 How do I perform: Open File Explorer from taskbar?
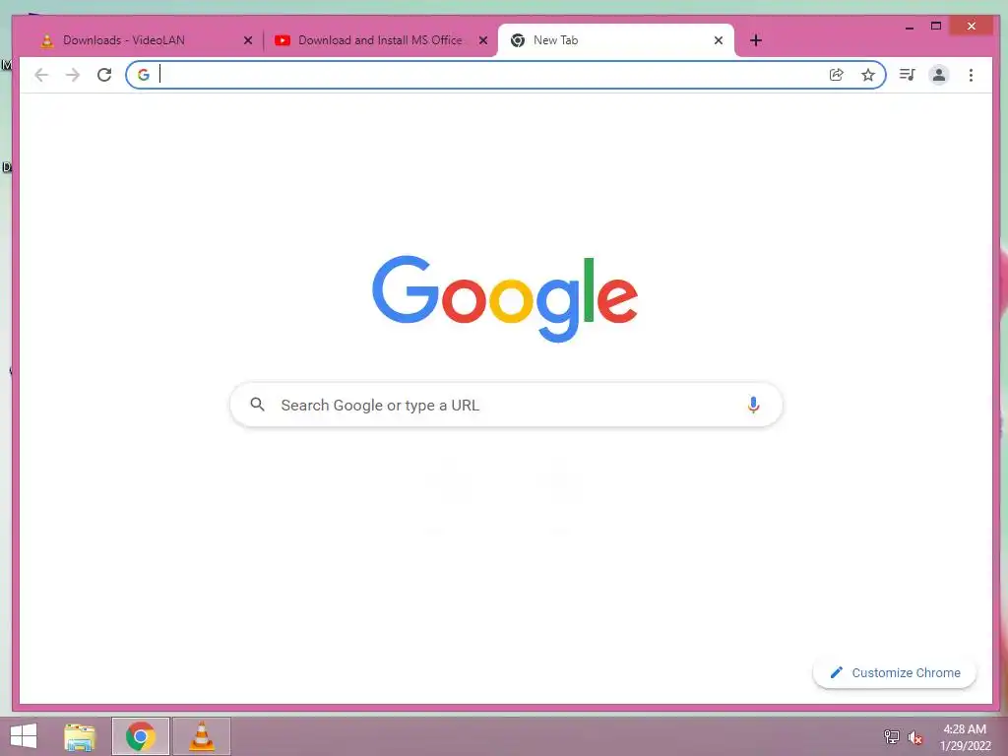81,736
